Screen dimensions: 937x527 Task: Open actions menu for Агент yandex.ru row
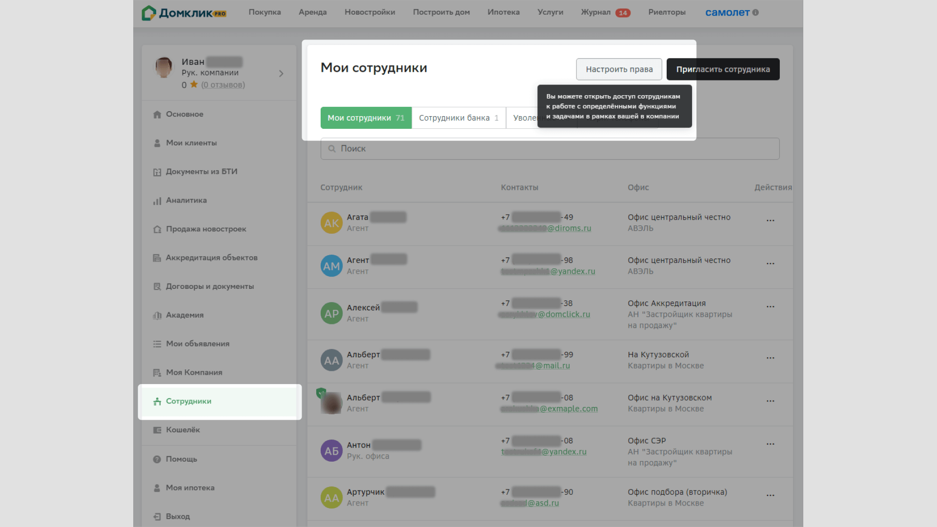pyautogui.click(x=770, y=263)
